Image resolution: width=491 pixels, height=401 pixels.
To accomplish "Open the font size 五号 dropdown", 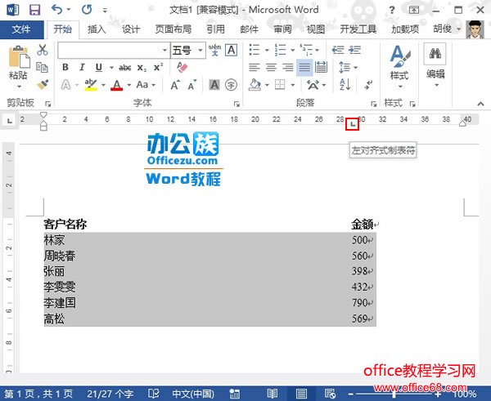I will [x=200, y=51].
